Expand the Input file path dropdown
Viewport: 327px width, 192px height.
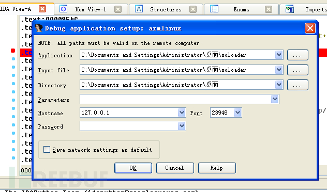pyautogui.click(x=279, y=70)
